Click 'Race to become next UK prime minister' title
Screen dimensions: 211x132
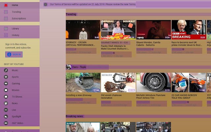(x=187, y=44)
